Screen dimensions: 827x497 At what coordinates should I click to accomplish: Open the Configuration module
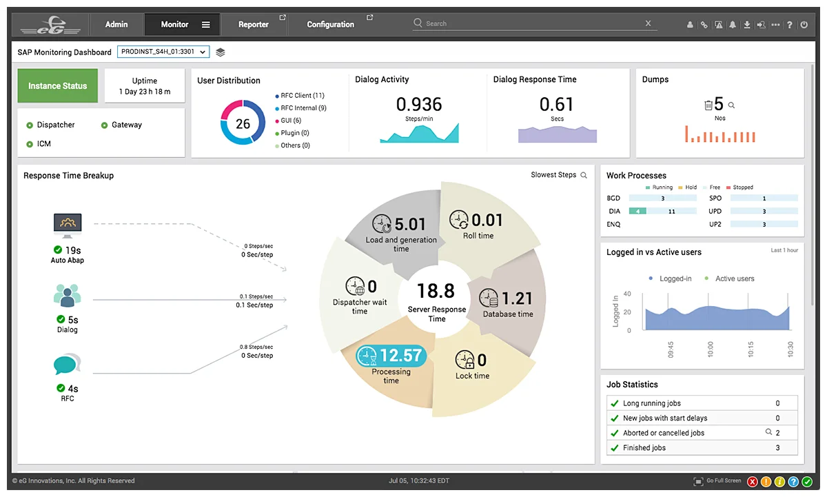pos(331,25)
